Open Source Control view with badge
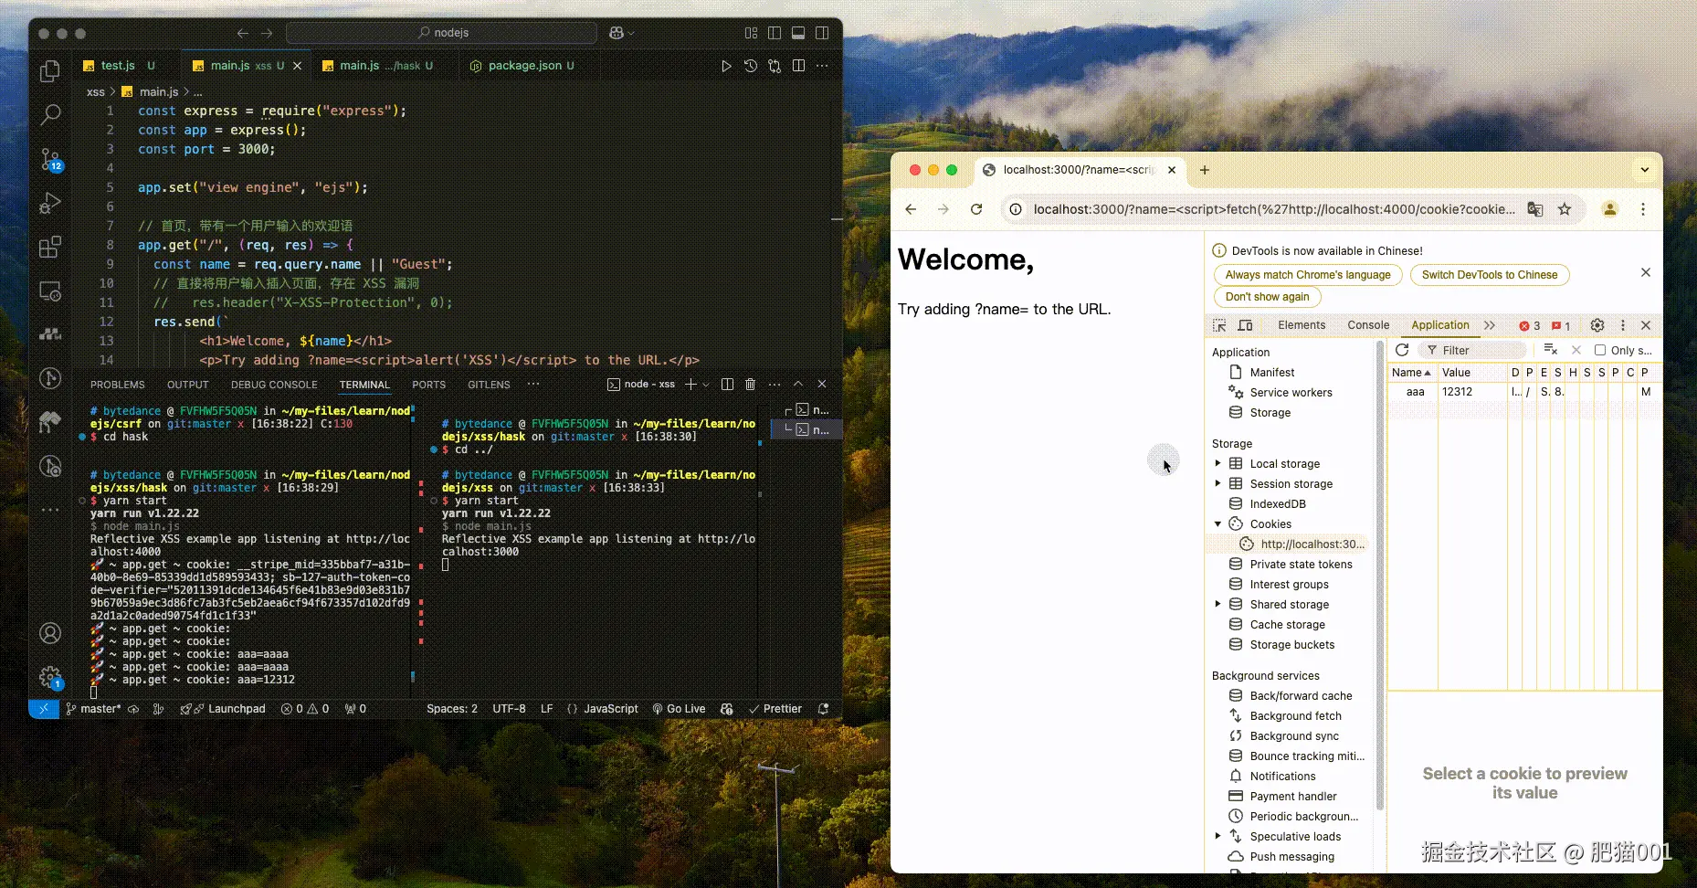1697x888 pixels. click(x=51, y=160)
